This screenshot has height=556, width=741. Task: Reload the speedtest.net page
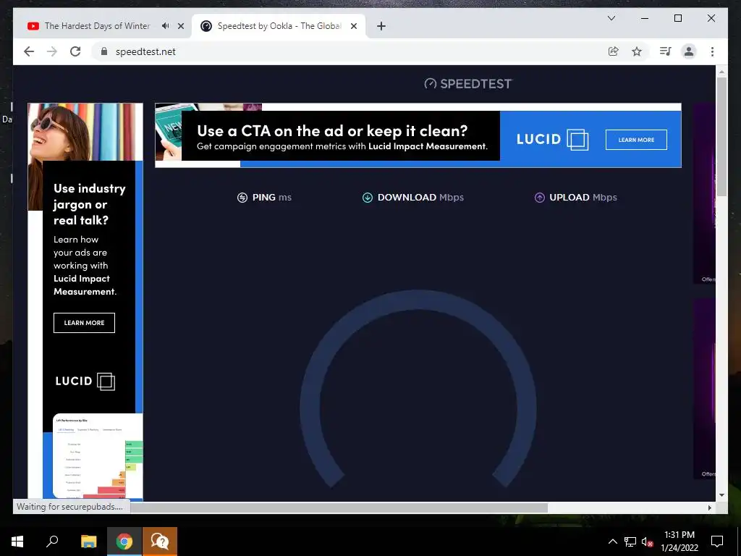coord(75,51)
